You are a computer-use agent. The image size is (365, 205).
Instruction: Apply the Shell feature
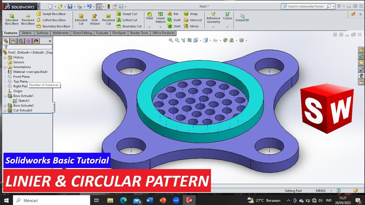tap(174, 26)
